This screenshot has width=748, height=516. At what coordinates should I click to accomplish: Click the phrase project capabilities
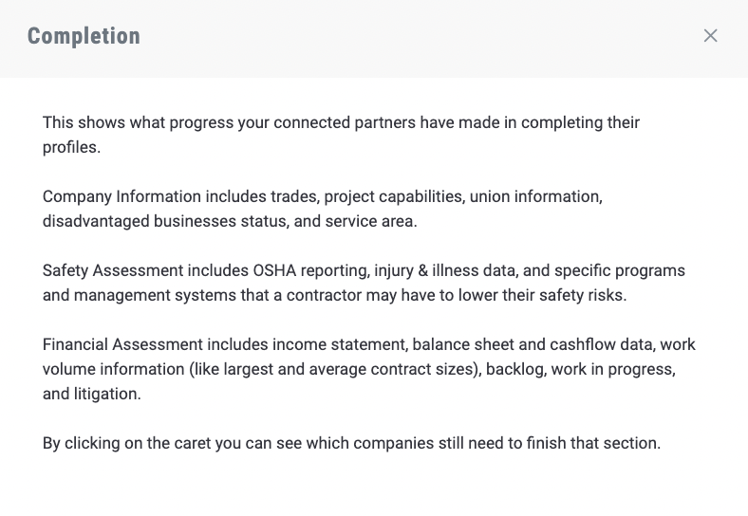click(x=394, y=197)
